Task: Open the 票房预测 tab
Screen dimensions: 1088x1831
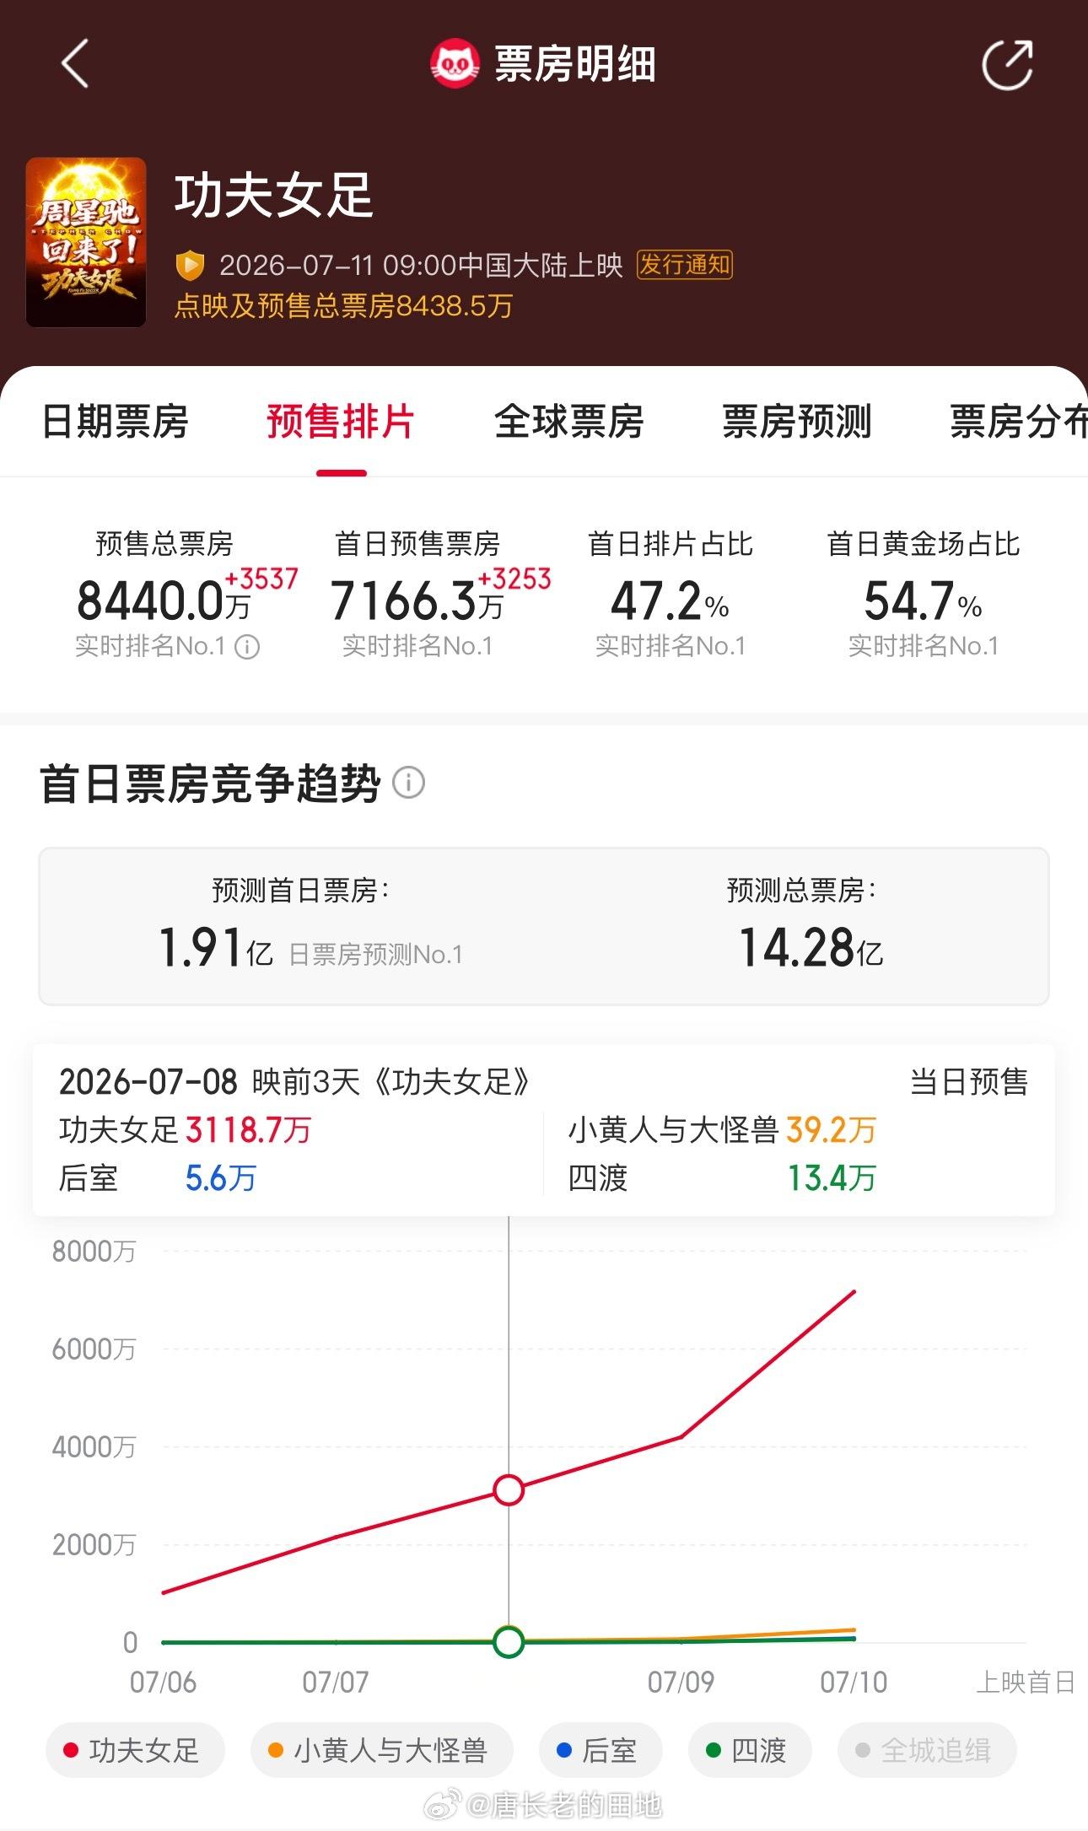Action: click(x=796, y=422)
